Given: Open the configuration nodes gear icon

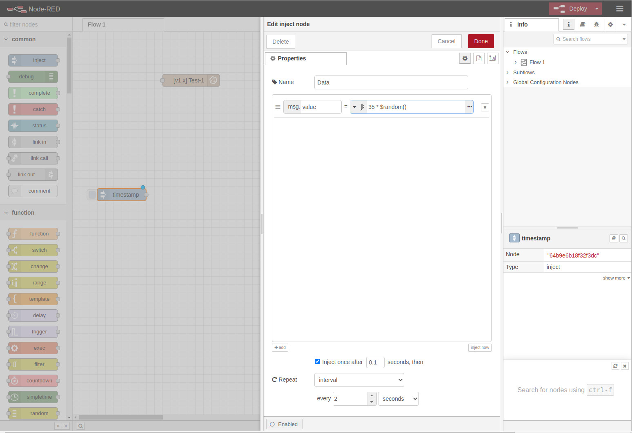Looking at the screenshot, I should (x=610, y=24).
